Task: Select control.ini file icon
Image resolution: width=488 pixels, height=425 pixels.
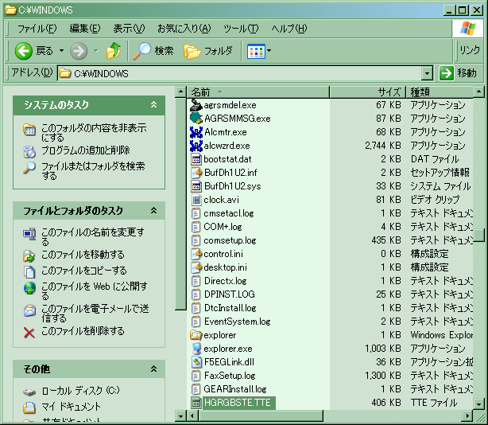Action: 196,254
